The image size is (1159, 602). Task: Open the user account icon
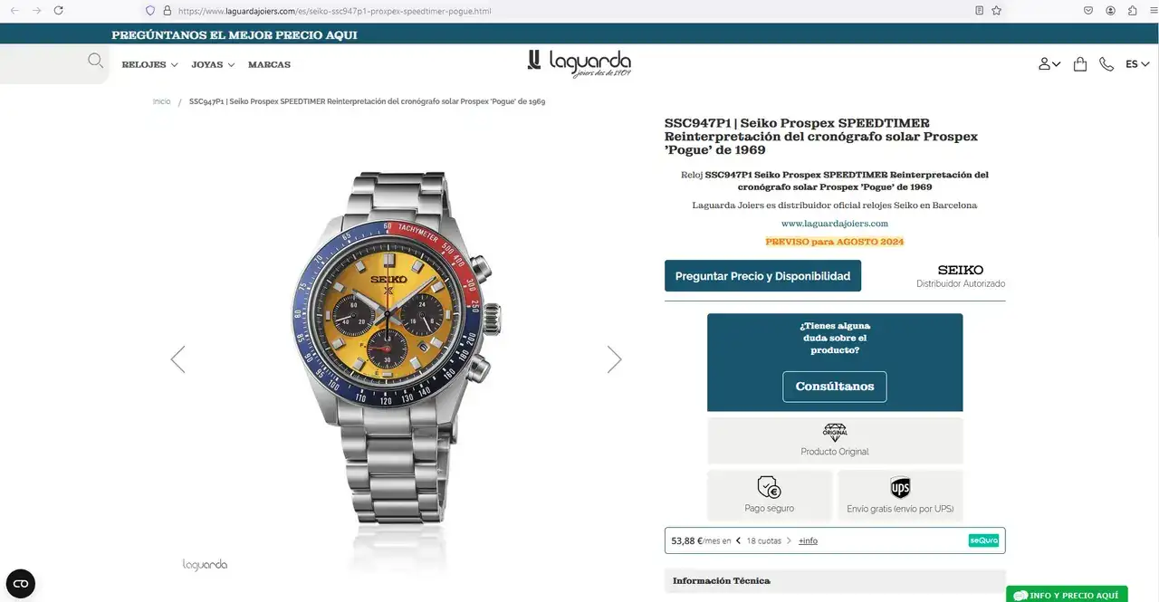point(1049,64)
